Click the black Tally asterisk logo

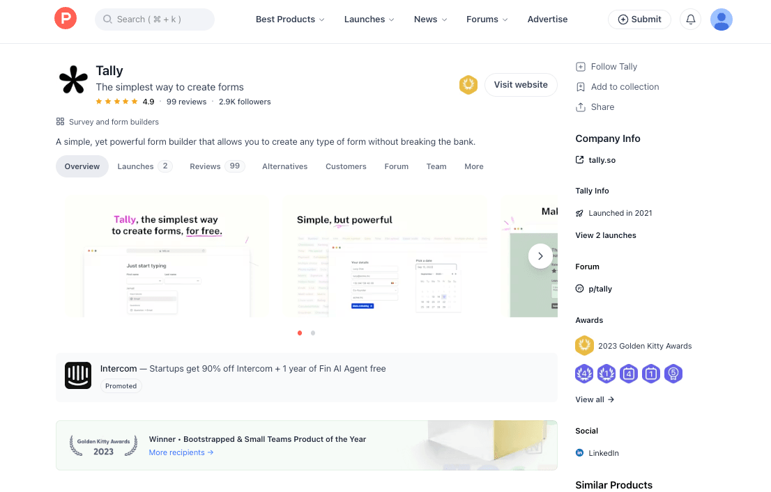pyautogui.click(x=73, y=80)
